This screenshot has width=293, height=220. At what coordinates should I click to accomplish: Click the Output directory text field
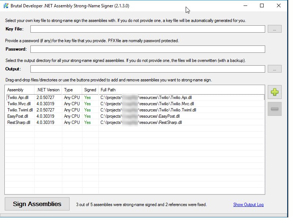146,69
